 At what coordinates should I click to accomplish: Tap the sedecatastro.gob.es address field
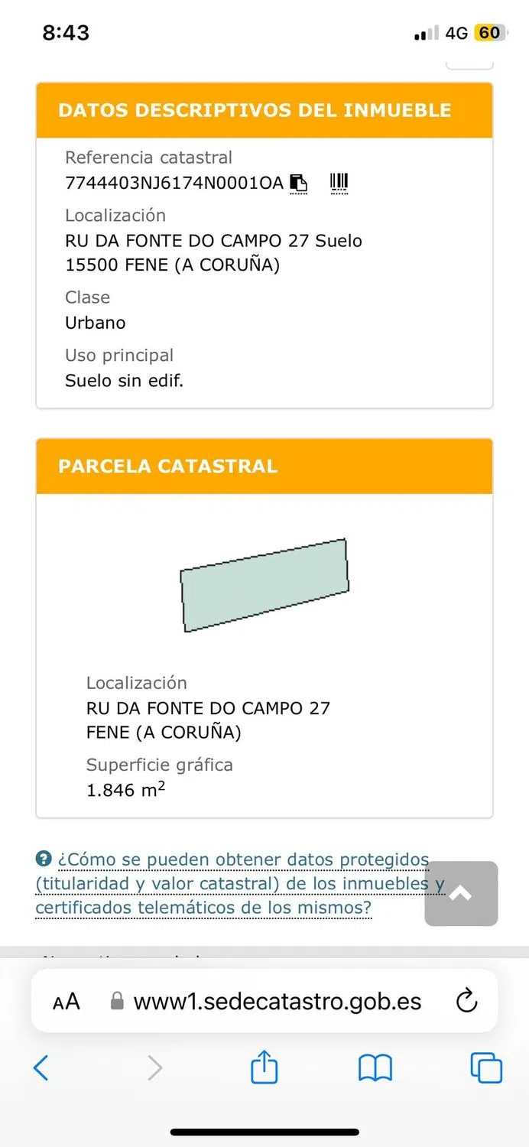click(277, 1002)
